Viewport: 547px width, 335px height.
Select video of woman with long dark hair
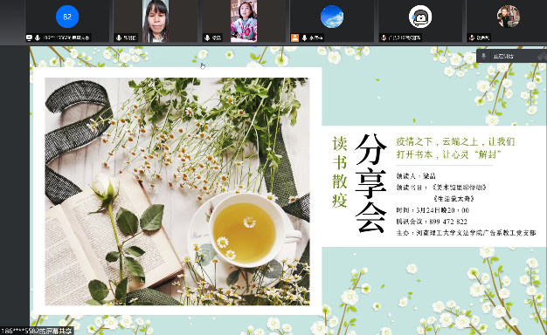156,21
